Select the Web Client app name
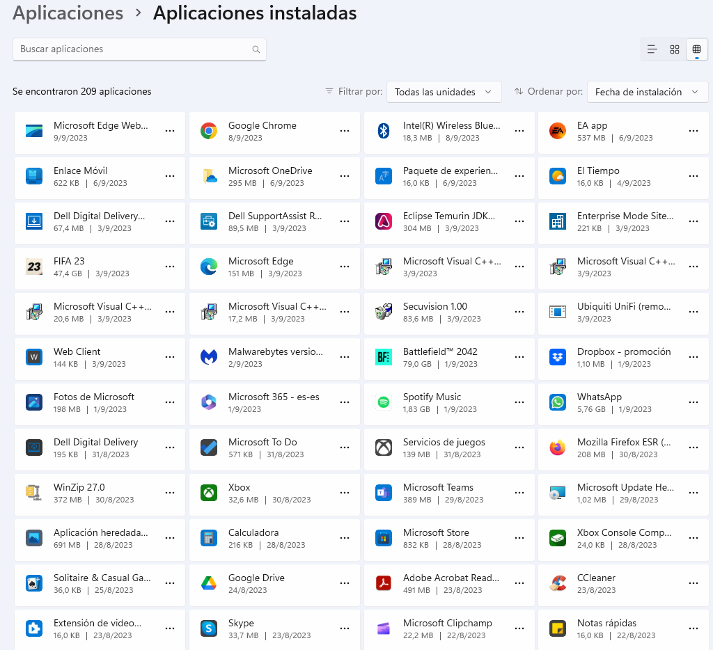Image resolution: width=713 pixels, height=650 pixels. pyautogui.click(x=77, y=351)
